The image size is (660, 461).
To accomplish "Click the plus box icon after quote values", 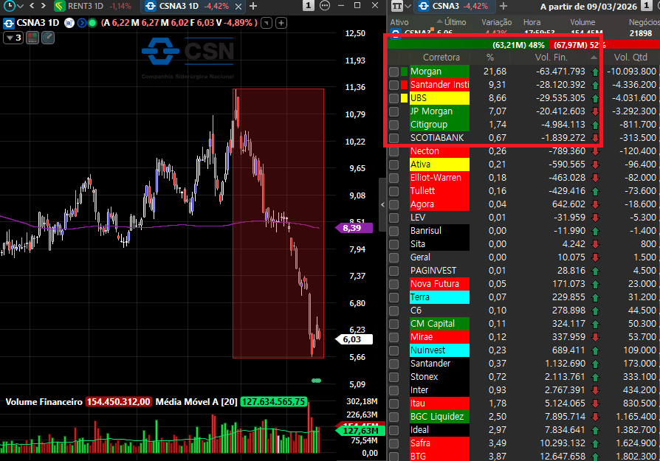I will [x=281, y=23].
